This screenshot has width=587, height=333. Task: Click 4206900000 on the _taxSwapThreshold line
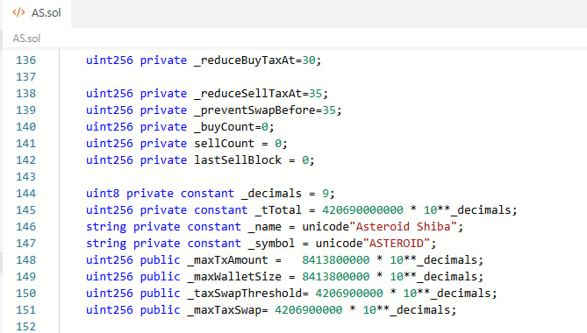pyautogui.click(x=349, y=293)
